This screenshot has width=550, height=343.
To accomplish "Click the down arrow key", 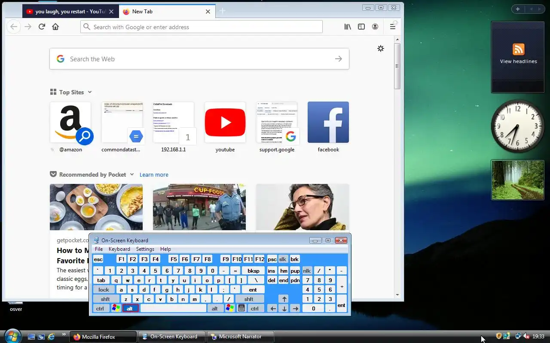I will (x=284, y=308).
